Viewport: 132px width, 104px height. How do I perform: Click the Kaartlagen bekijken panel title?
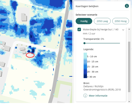pyautogui.click(x=87, y=6)
